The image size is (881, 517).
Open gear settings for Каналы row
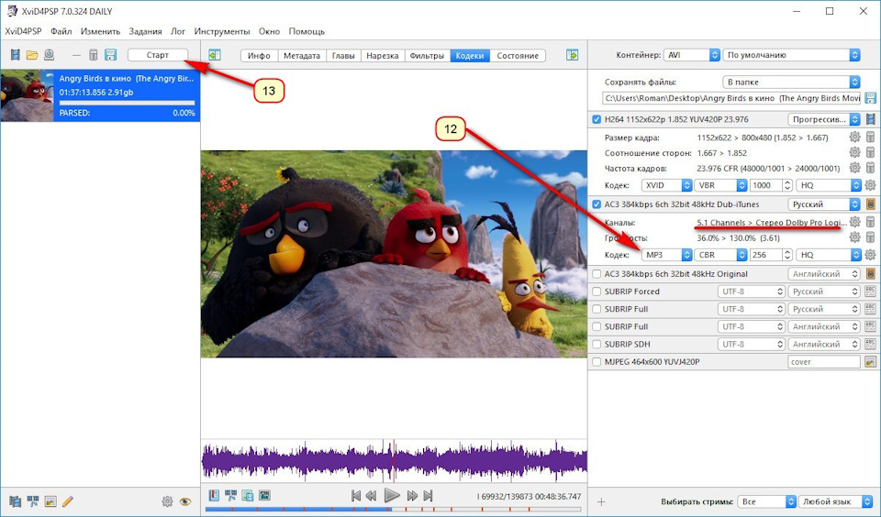[854, 223]
